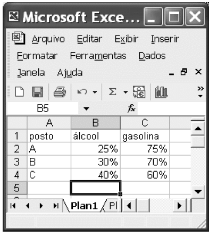Image resolution: width=209 pixels, height=246 pixels.
Task: Open the Ferramentas menu
Action: point(98,56)
